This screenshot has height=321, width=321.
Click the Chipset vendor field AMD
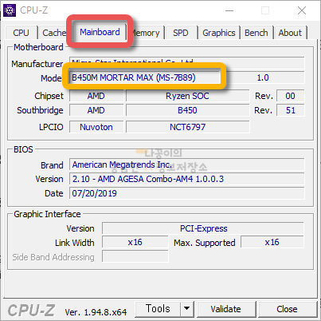96,96
